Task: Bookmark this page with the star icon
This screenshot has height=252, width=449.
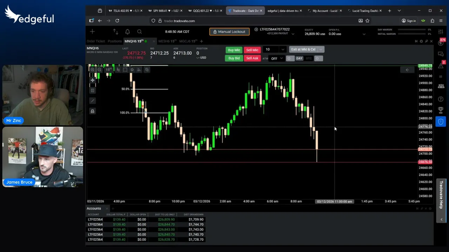Action: [367, 21]
